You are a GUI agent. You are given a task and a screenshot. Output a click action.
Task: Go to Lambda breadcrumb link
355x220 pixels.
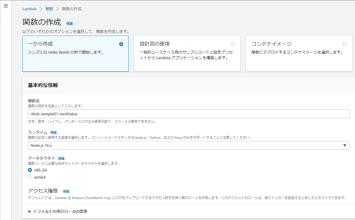(29, 9)
